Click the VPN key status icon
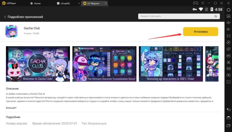Viewport: 232px width, 132px height. coord(195,10)
